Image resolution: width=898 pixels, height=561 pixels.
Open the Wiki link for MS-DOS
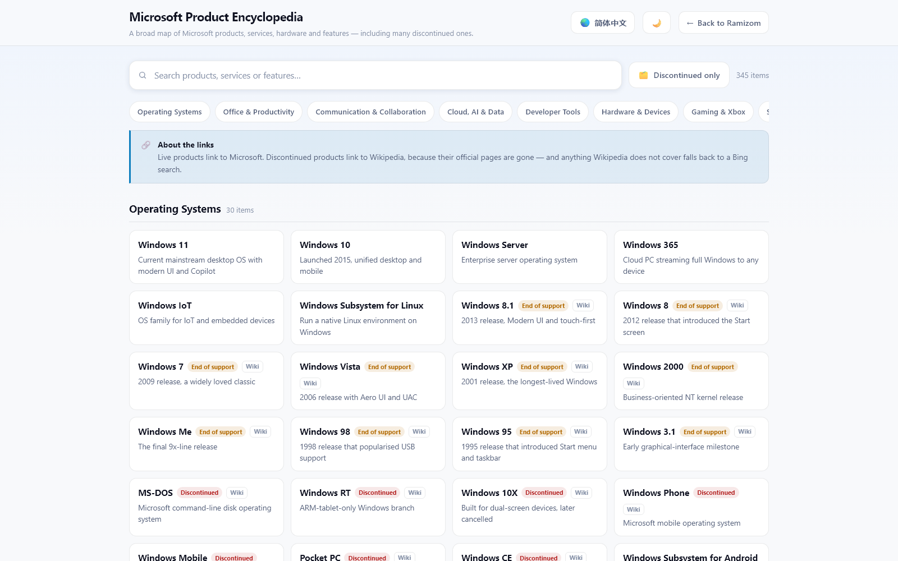click(237, 493)
